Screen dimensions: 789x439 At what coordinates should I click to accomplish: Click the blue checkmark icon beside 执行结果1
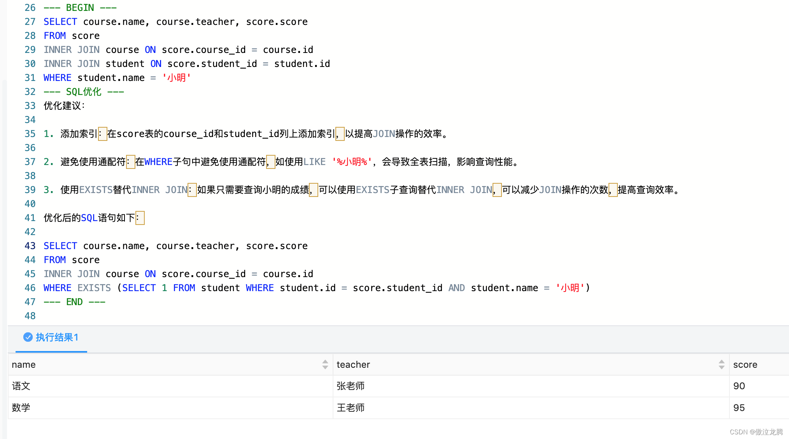tap(28, 337)
